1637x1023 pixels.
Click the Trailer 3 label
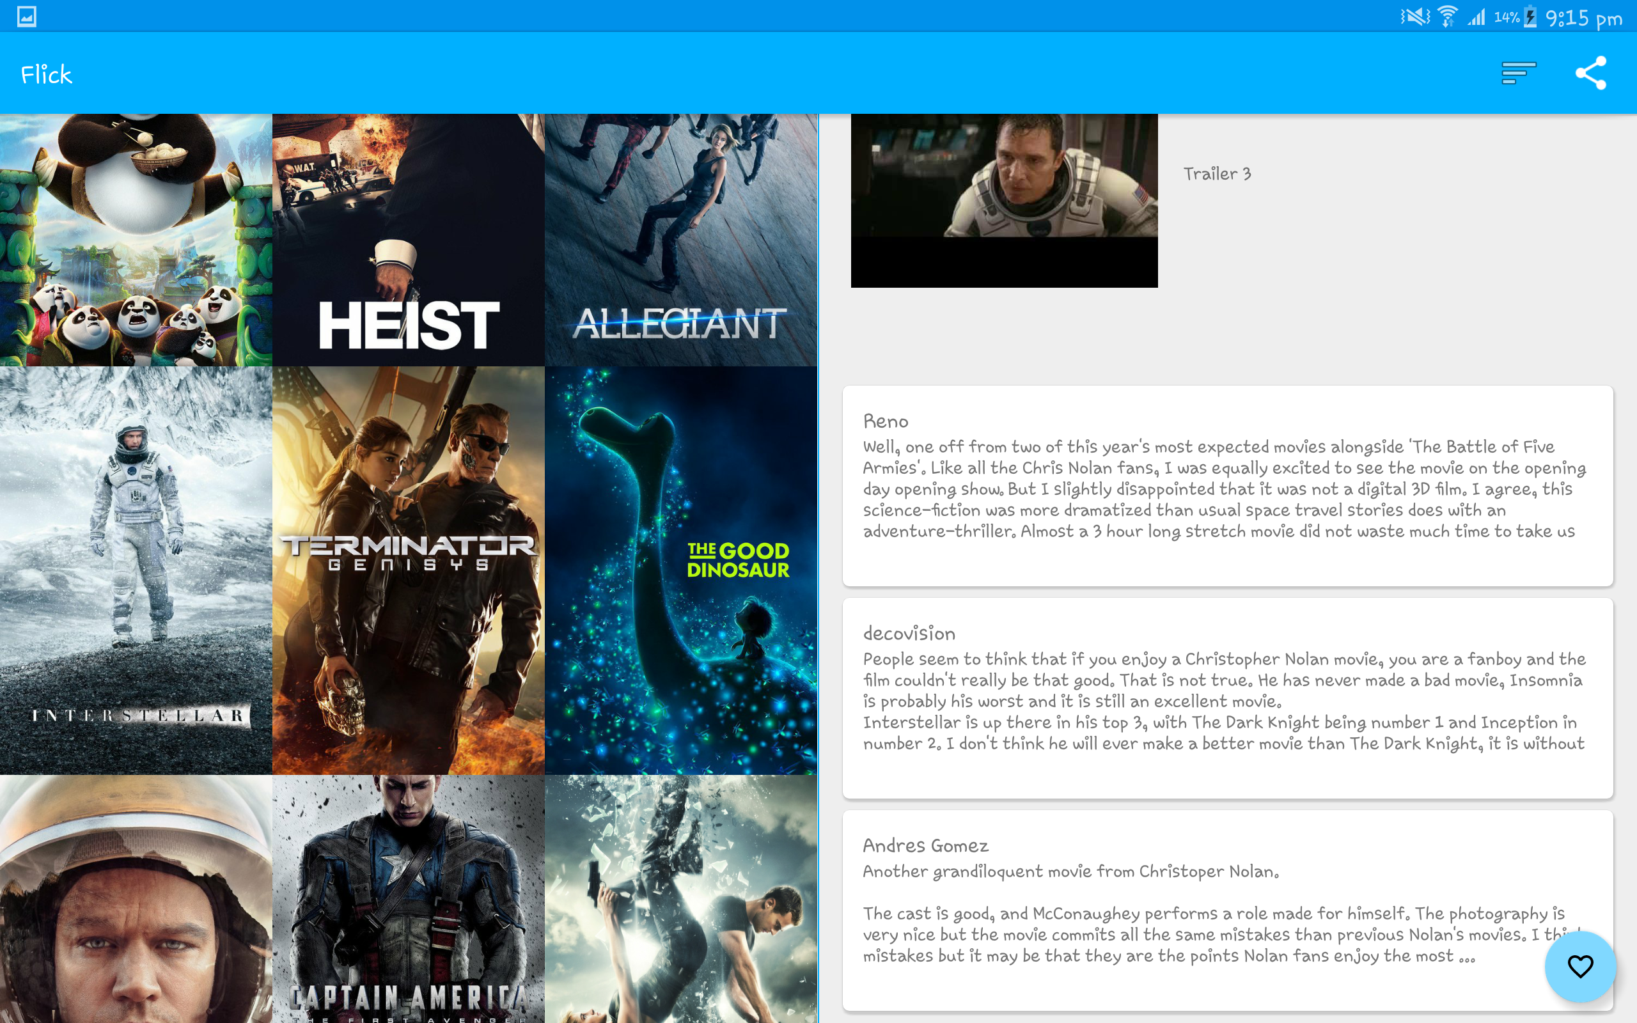pyautogui.click(x=1217, y=174)
